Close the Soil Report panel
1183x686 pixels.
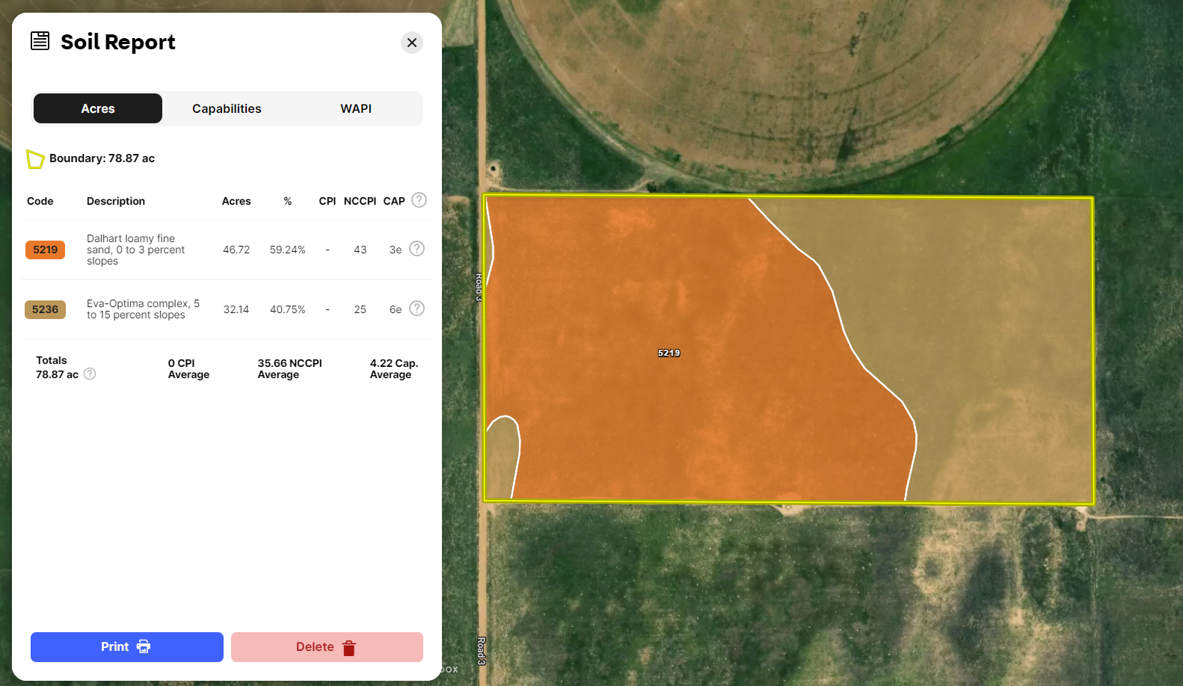(412, 43)
